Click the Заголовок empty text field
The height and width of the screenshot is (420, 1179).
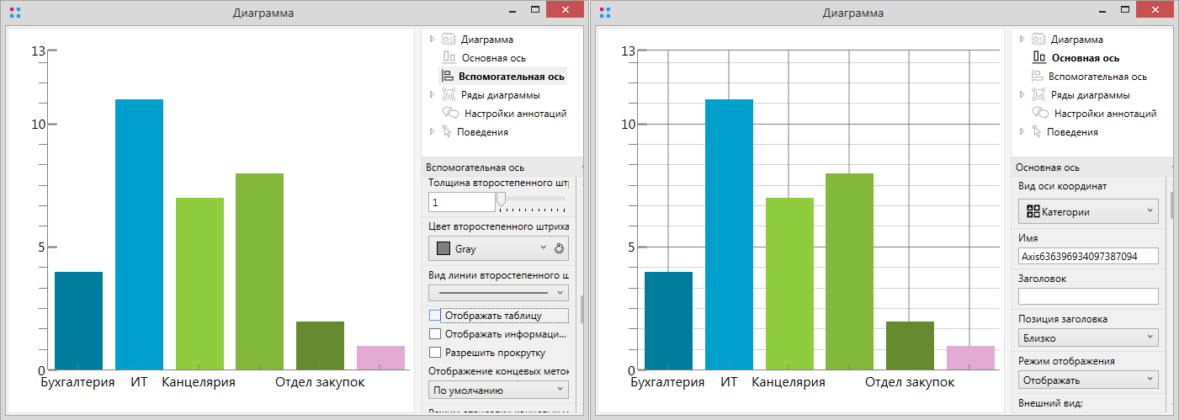tap(1088, 296)
